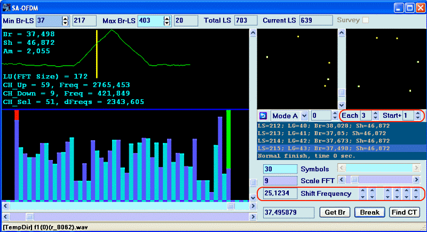This screenshot has height=232, width=427.
Task: Click the tall green bar in the histogram
Action: (228, 139)
